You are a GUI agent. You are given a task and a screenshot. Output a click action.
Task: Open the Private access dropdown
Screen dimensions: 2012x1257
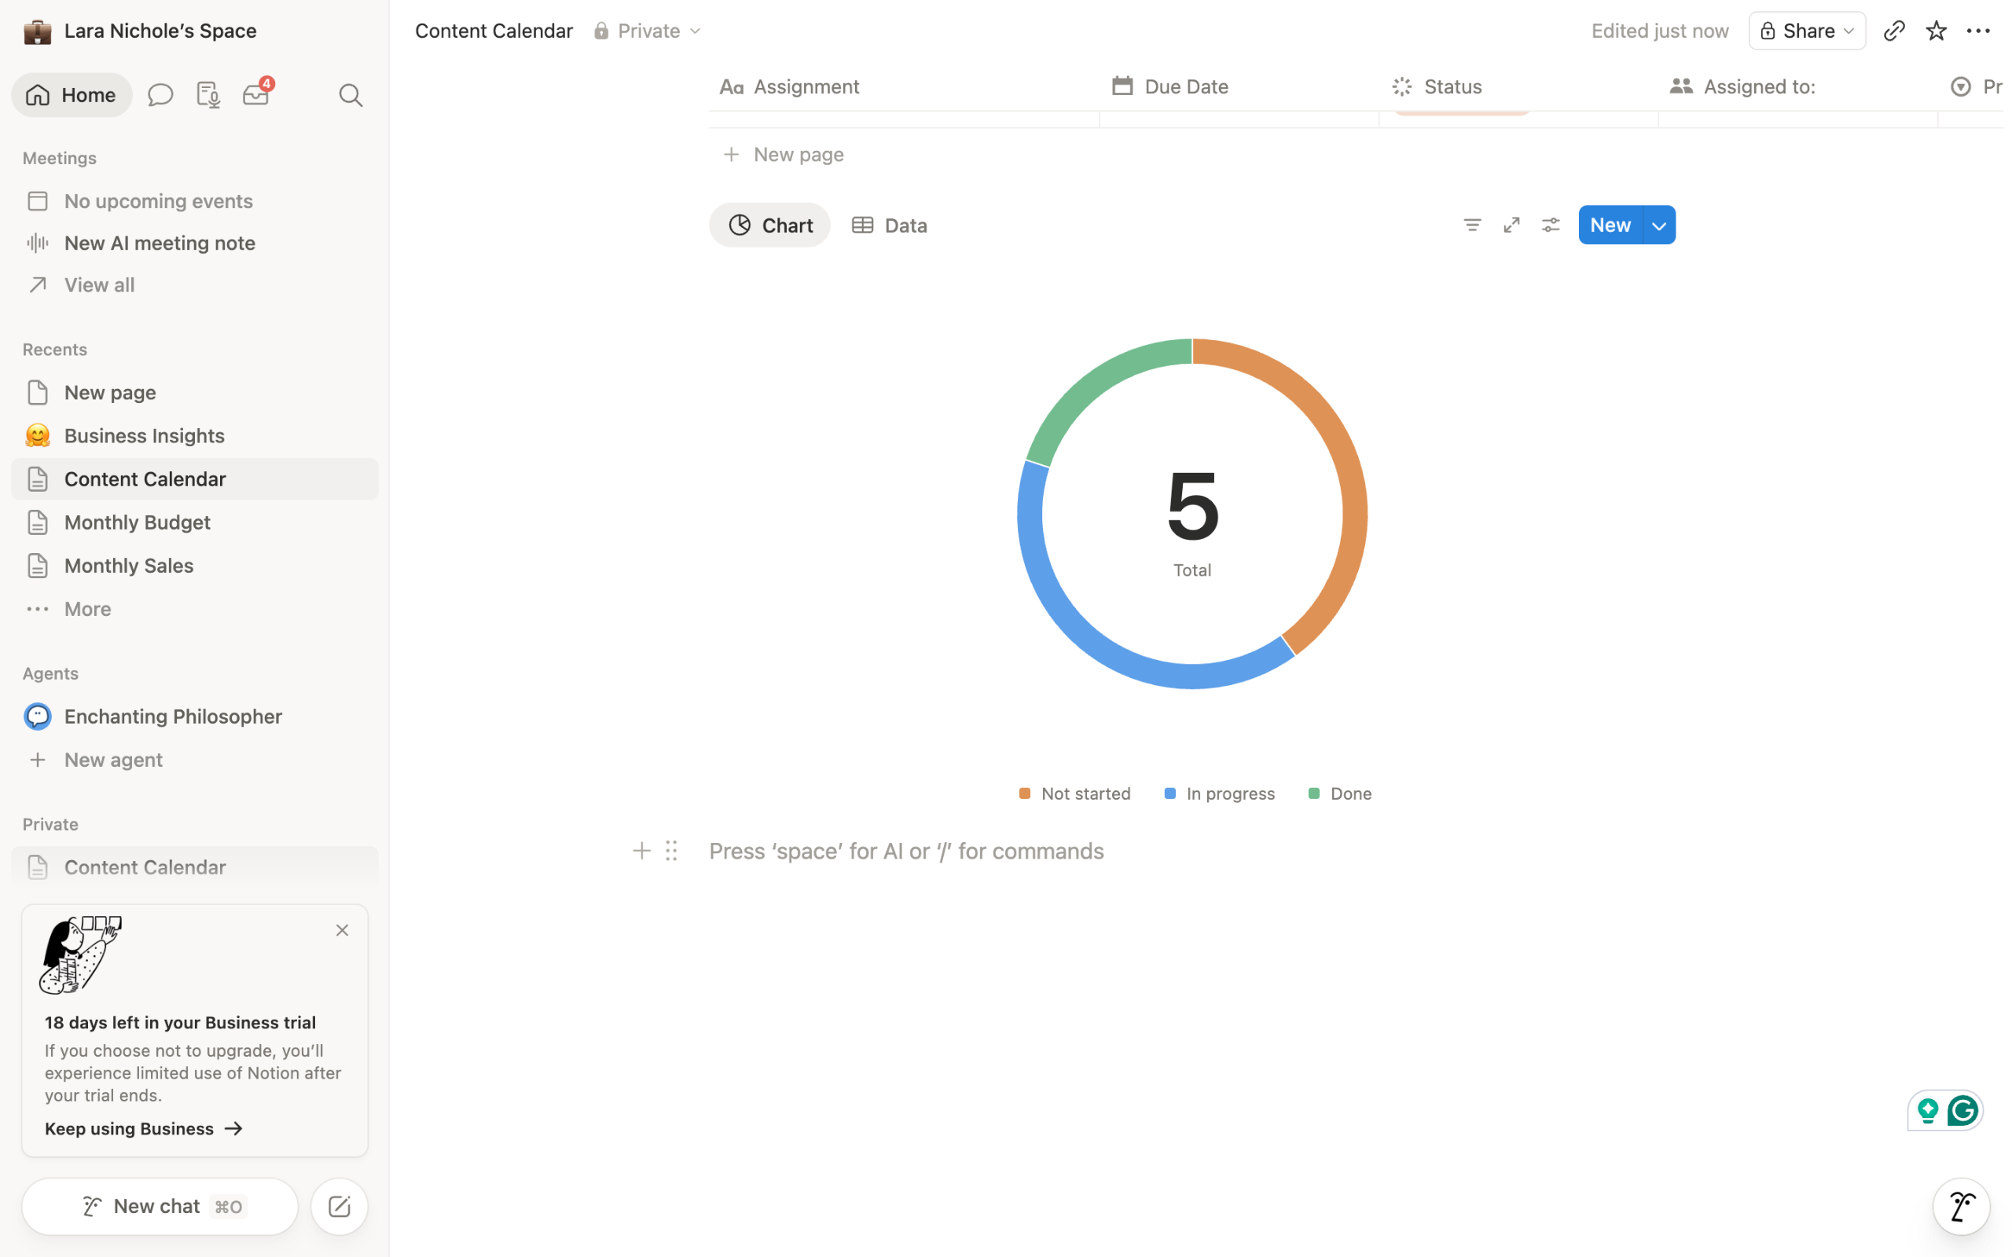[648, 31]
